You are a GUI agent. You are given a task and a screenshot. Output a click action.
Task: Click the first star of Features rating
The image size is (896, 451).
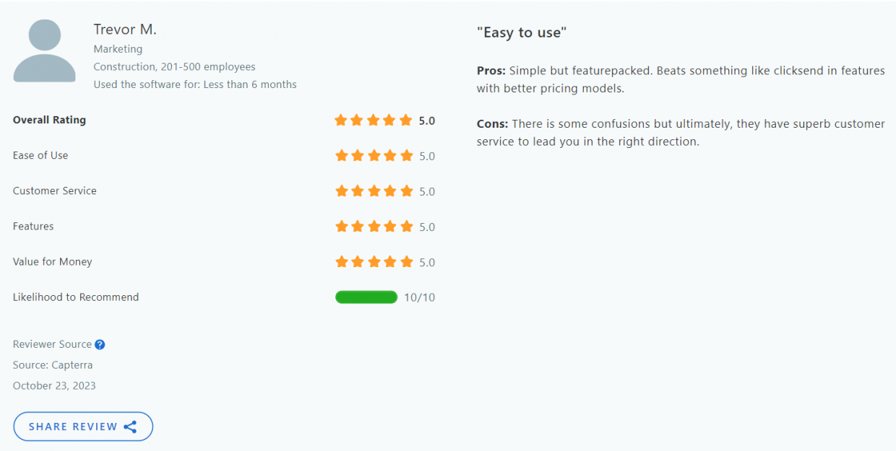pos(340,226)
